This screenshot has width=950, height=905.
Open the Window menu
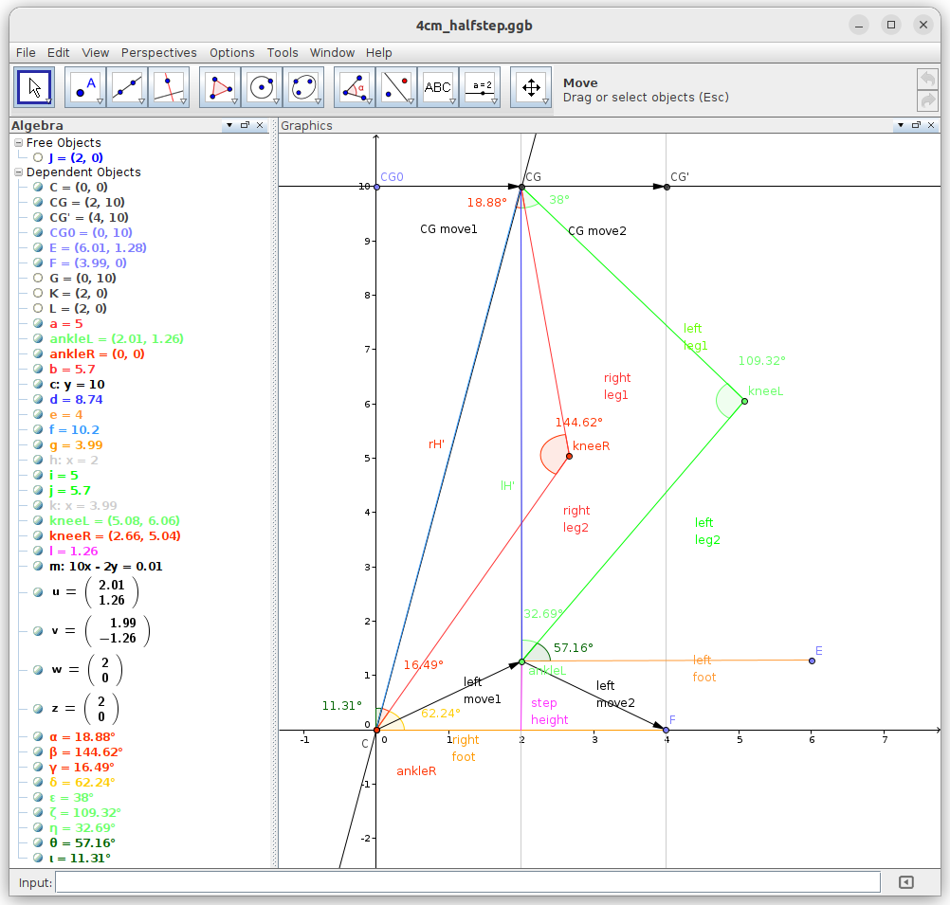(x=332, y=53)
